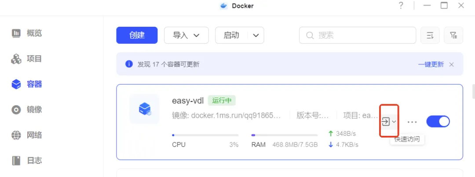
Task: Click the info icon in update banner
Action: [x=129, y=64]
